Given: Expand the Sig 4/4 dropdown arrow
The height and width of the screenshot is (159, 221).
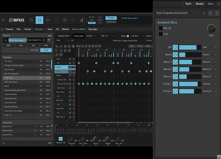Looking at the screenshot, I should coord(114,36).
